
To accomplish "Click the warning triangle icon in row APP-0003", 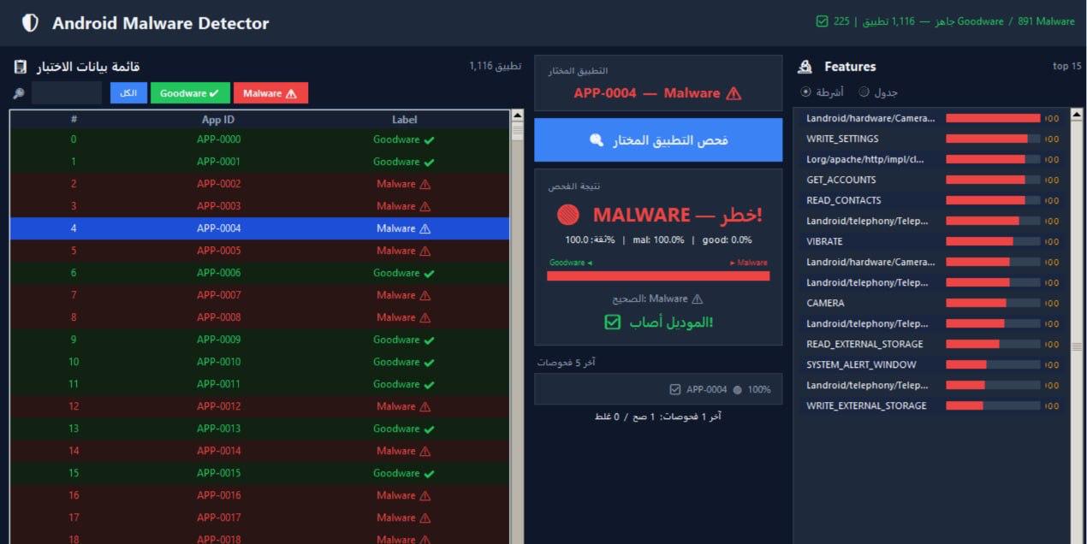I will coord(425,206).
